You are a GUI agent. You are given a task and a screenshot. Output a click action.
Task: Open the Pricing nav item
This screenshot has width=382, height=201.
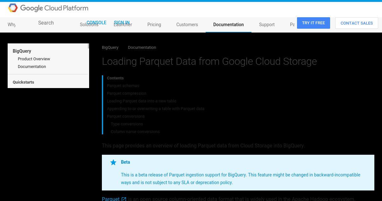[154, 25]
